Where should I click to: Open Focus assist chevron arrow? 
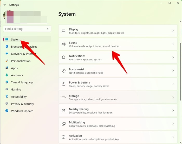coord(173,71)
